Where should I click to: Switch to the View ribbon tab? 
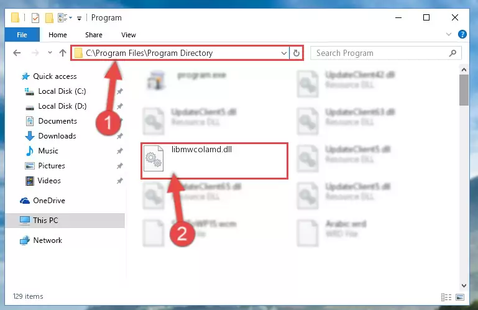pos(128,35)
